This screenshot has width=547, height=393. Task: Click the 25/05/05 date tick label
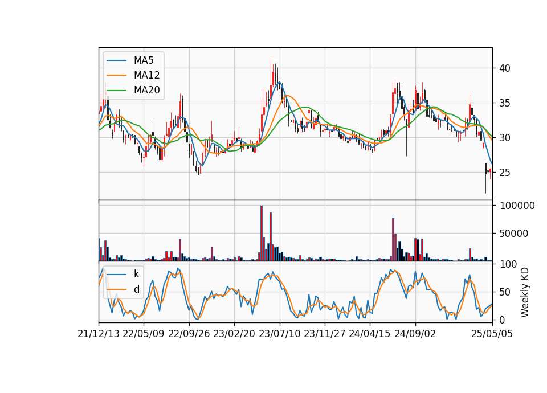point(492,334)
